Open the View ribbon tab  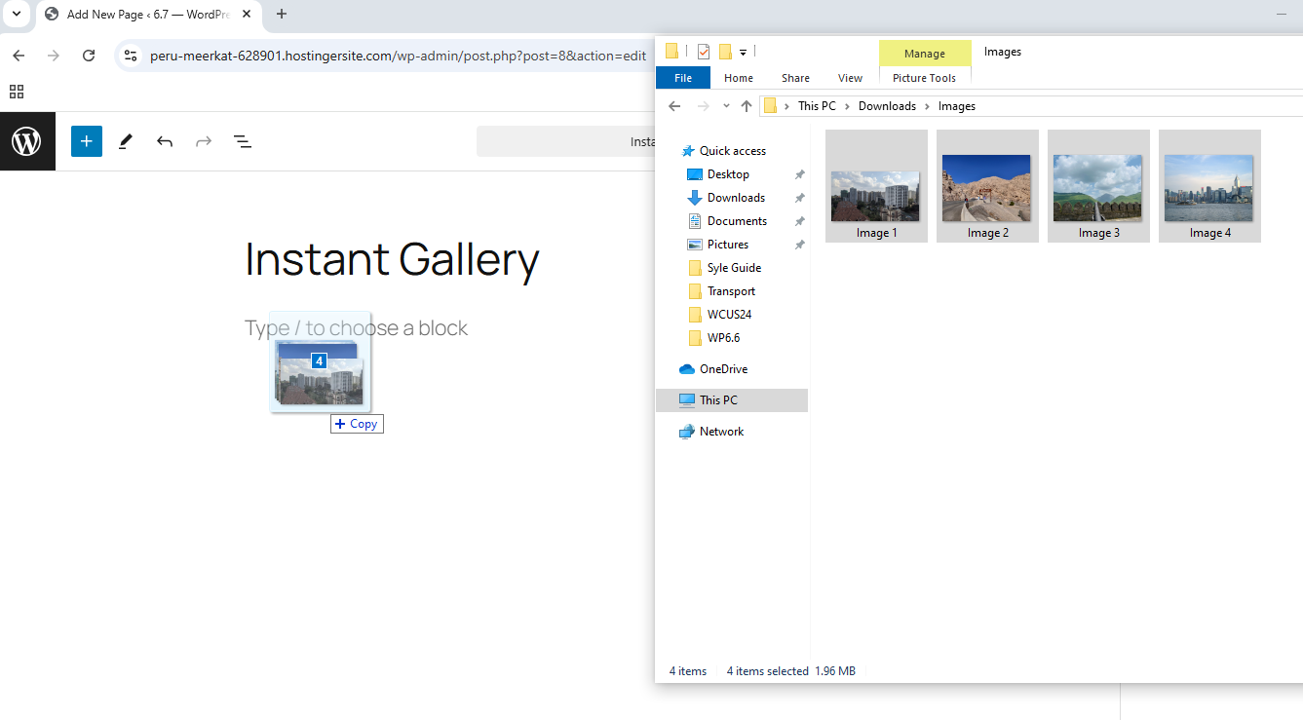[x=850, y=77]
